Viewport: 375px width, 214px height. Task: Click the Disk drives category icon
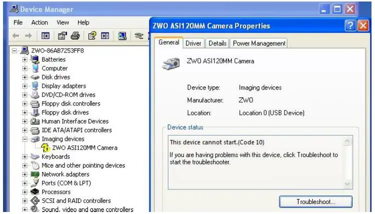click(x=35, y=77)
